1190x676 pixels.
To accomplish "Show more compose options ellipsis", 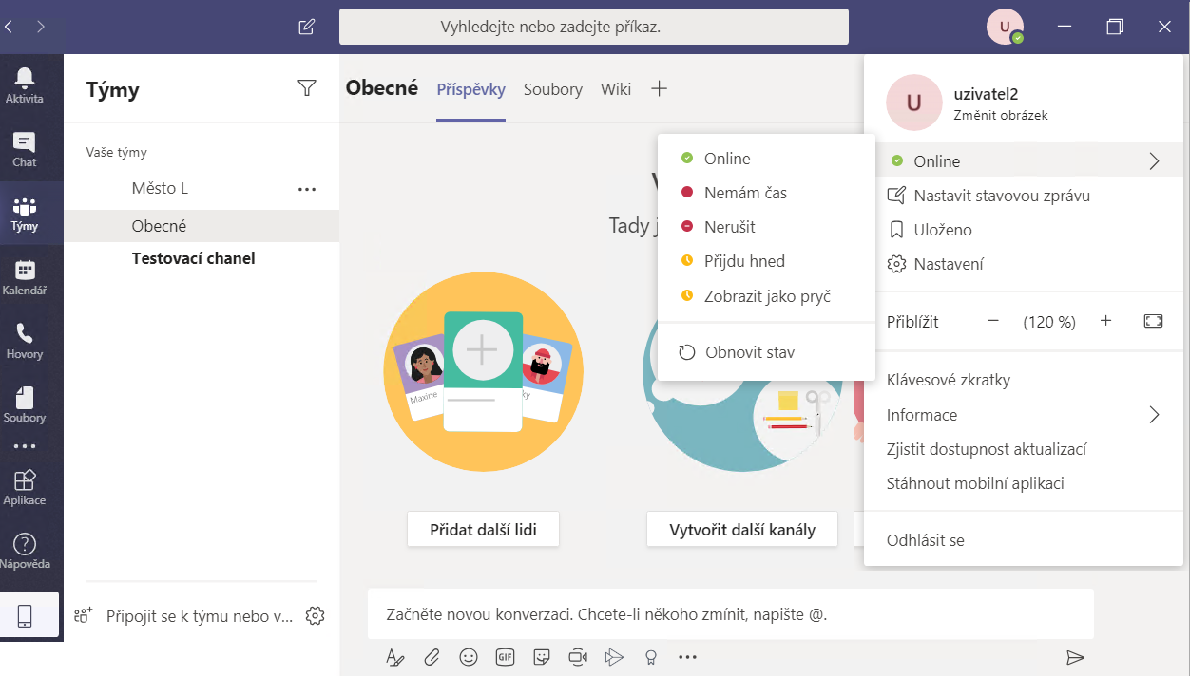I will click(687, 656).
